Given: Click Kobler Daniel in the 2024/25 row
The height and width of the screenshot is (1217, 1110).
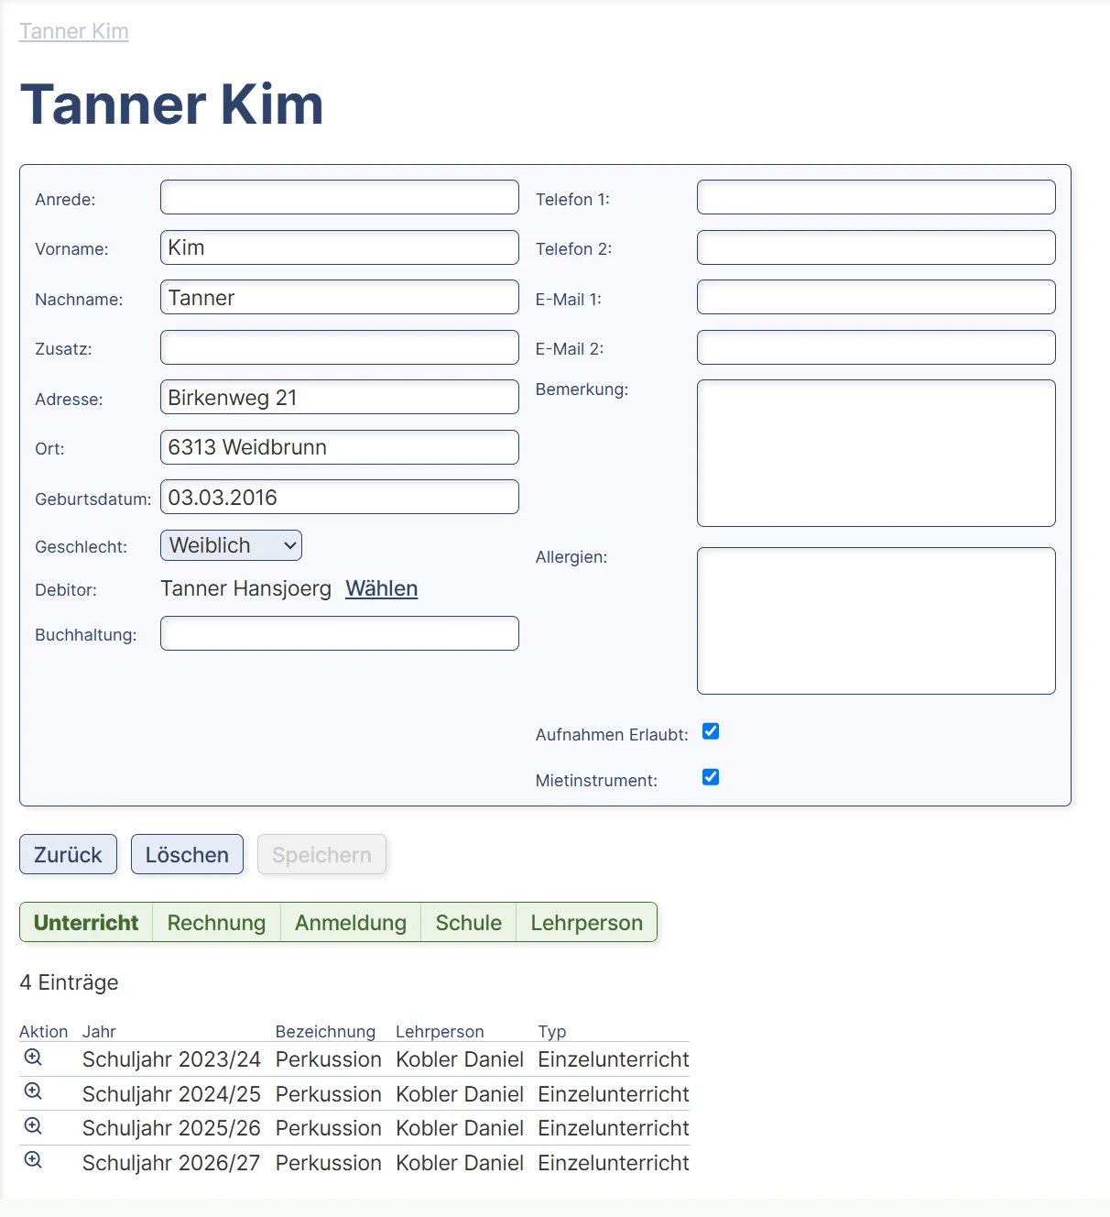Looking at the screenshot, I should [x=460, y=1094].
